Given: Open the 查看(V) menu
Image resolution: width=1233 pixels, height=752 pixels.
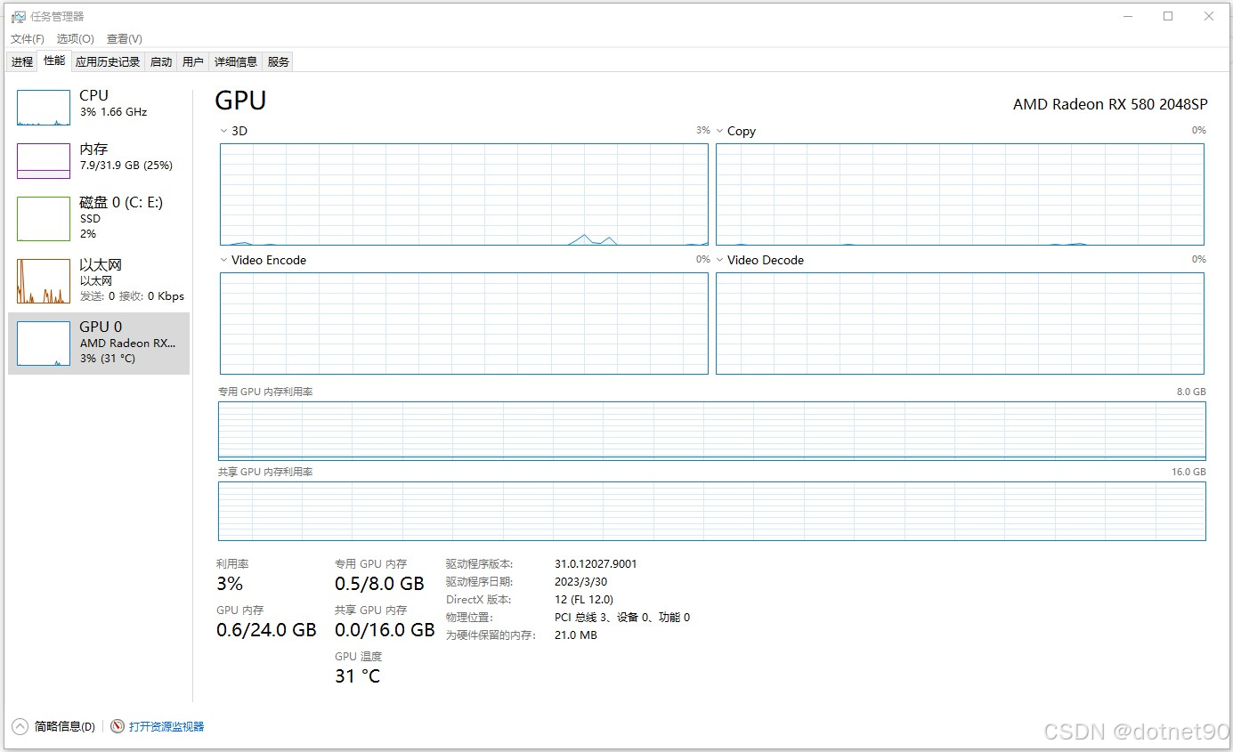Looking at the screenshot, I should (125, 39).
